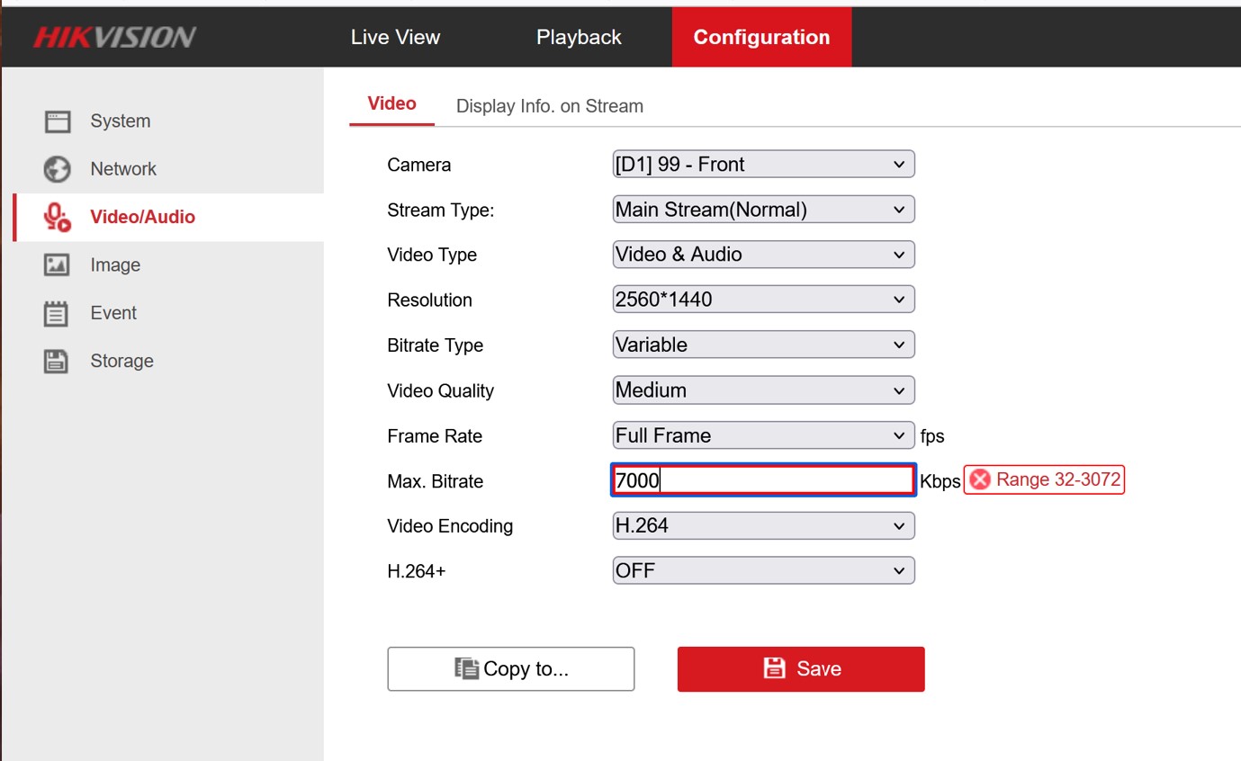Click the Hikvision logo
This screenshot has height=761, width=1241.
[x=114, y=37]
